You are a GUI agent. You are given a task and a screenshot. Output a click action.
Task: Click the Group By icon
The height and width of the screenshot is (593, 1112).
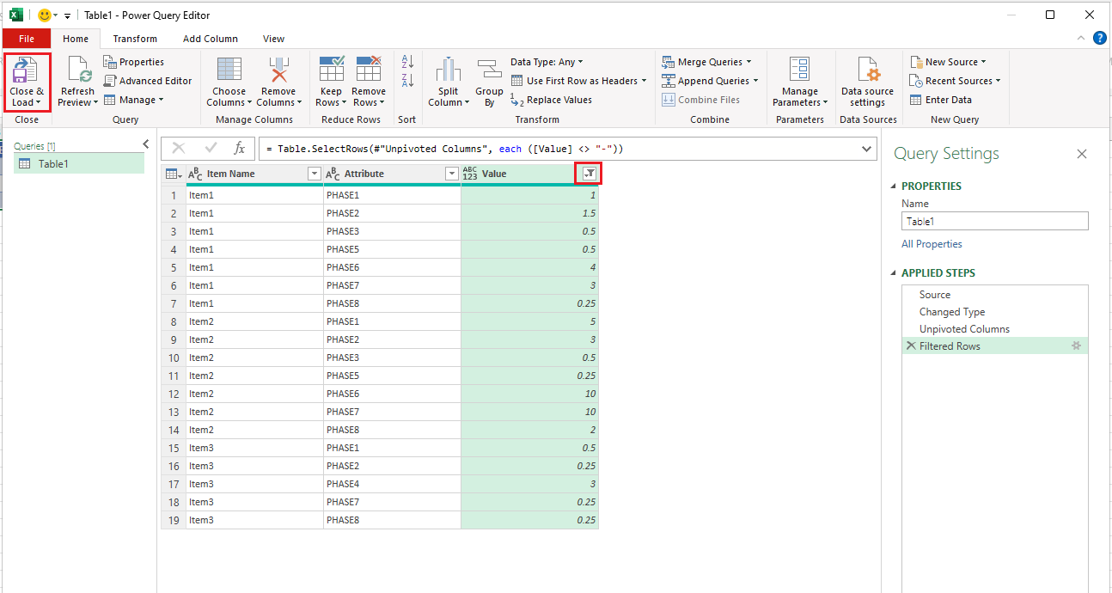(x=489, y=70)
